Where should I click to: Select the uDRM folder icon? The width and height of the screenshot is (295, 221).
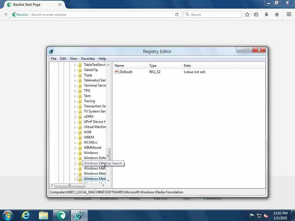tap(80, 117)
